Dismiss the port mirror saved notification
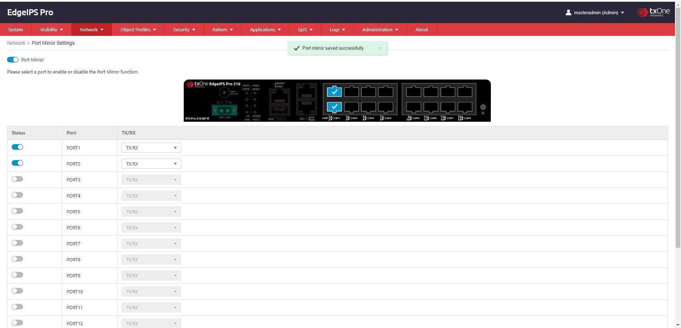The height and width of the screenshot is (328, 681). [x=380, y=48]
